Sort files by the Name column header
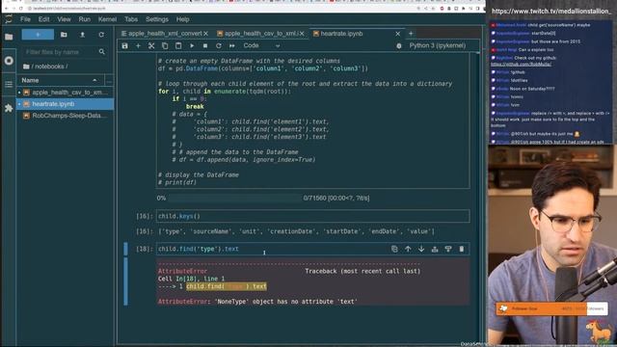Viewport: 617px width, 347px height. click(60, 80)
